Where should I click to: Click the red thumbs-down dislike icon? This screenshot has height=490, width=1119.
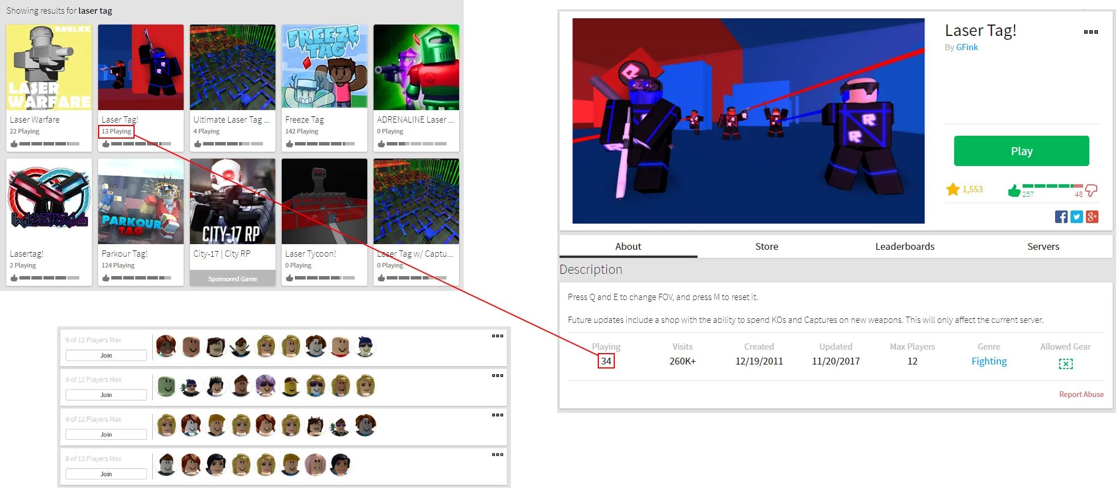[1090, 191]
